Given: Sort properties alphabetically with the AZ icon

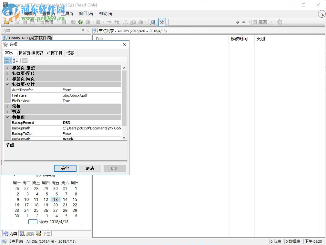Looking at the screenshot, I should pos(15,60).
